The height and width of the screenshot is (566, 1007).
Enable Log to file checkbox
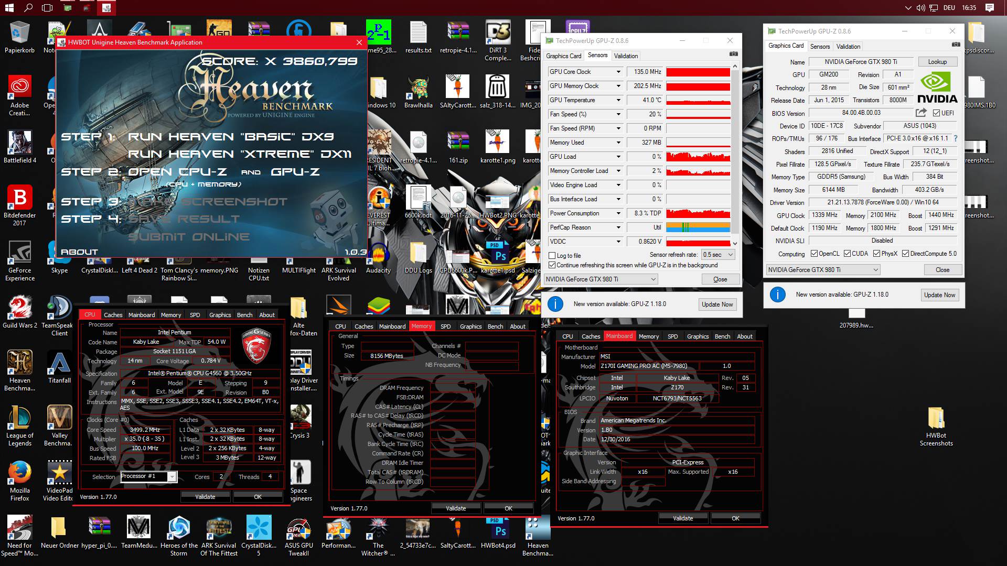point(552,256)
